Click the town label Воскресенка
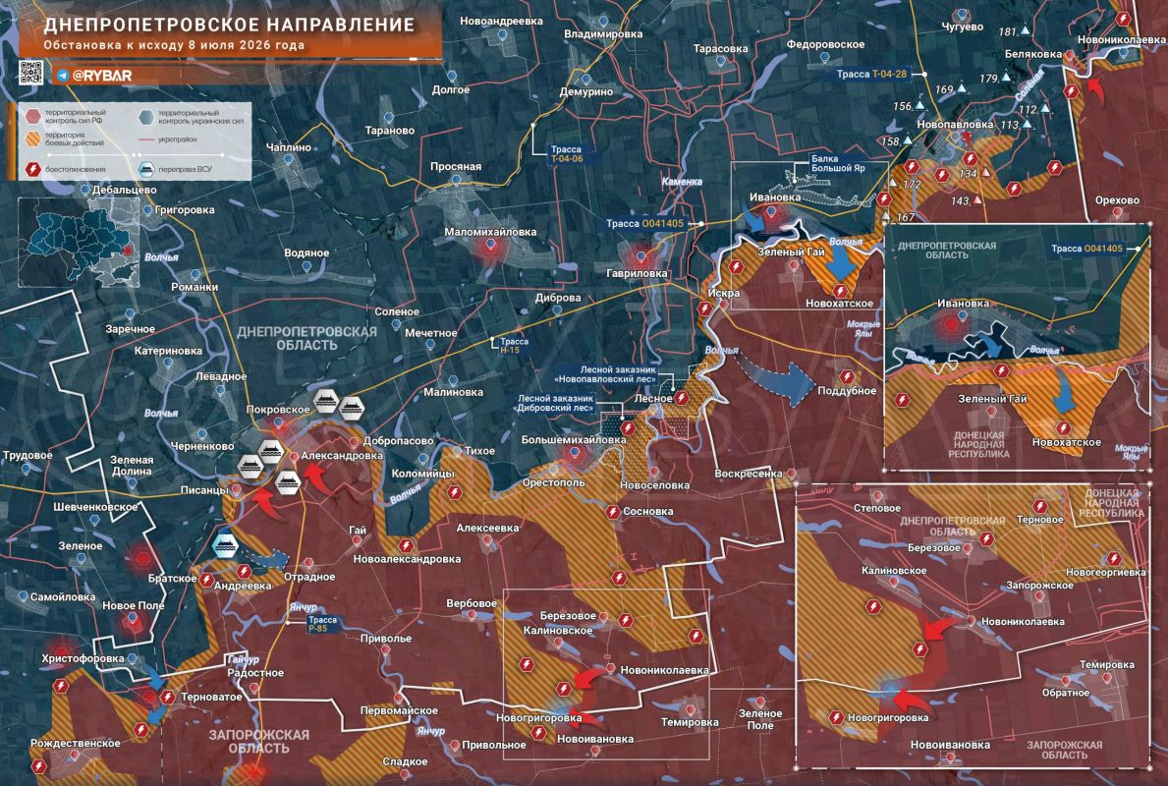This screenshot has height=786, width=1168. (x=748, y=474)
